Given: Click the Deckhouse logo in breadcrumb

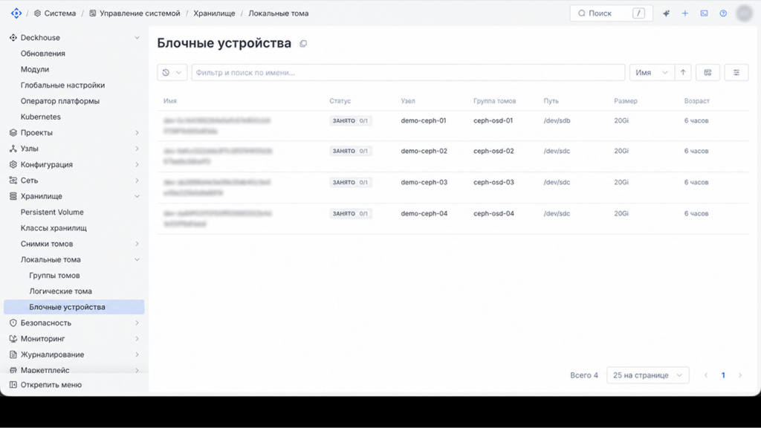Looking at the screenshot, I should (x=16, y=13).
